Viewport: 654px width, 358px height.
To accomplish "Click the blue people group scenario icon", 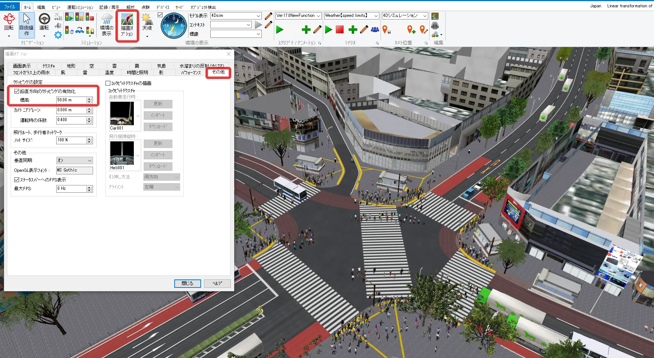I will tap(375, 30).
